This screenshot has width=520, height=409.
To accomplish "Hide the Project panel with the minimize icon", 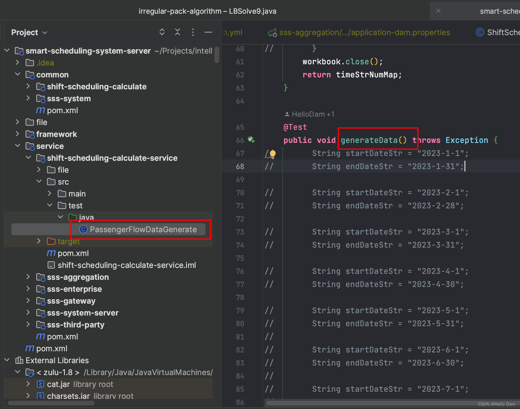I will (x=208, y=32).
